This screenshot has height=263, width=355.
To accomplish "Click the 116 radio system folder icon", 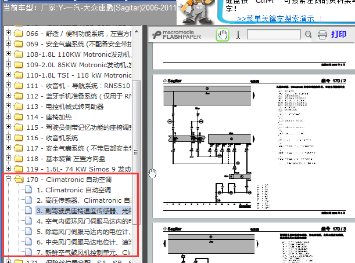I will click(x=19, y=138).
